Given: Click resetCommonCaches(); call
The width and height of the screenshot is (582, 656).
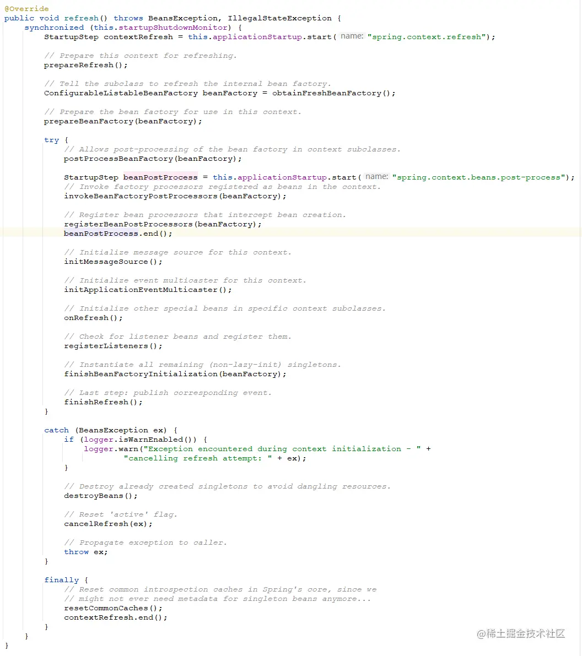Looking at the screenshot, I should 113,608.
